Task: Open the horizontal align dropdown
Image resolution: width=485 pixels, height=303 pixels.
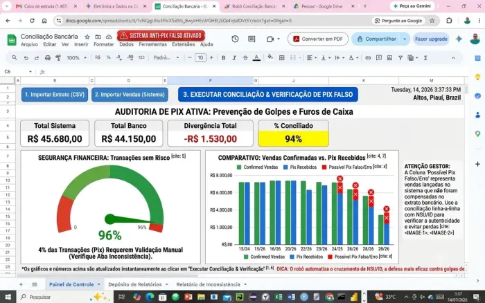Action: [x=312, y=57]
